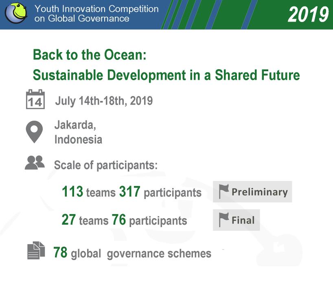333x291 pixels.
Task: Click the two-people participants icon
Action: [35, 162]
